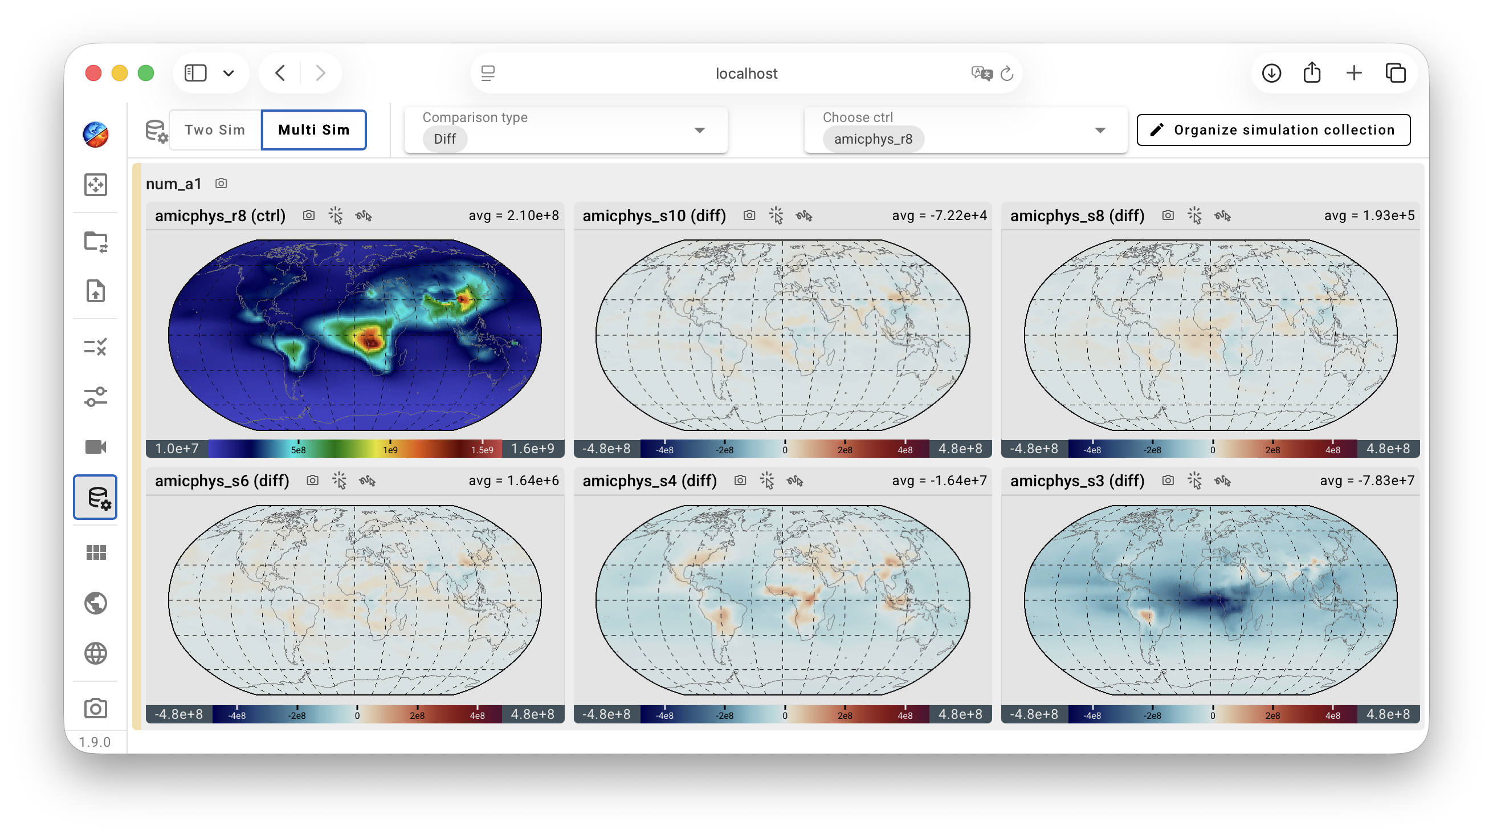
Task: Click the localhost address bar
Action: [x=746, y=74]
